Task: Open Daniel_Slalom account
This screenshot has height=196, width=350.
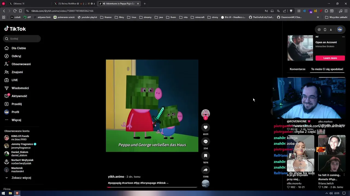Action: 16,154
